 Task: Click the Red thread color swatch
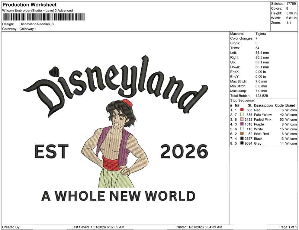242,110
